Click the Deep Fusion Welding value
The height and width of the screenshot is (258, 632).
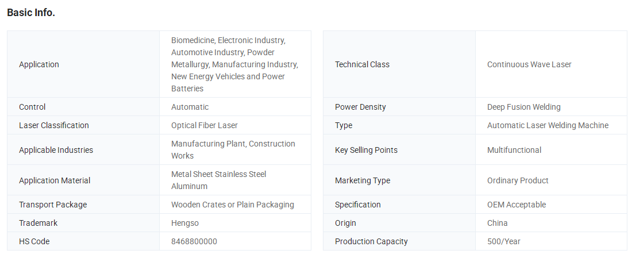click(x=523, y=107)
